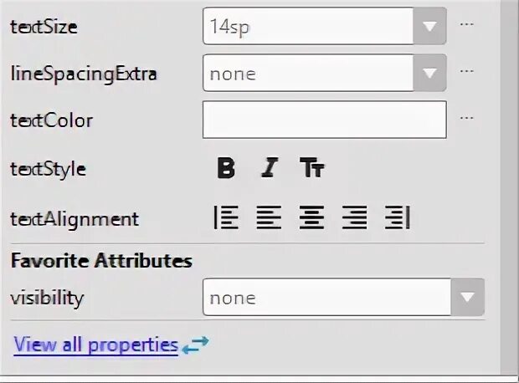This screenshot has height=383, width=519.
Task: Set textAlignment to view start
Action: pos(226,218)
